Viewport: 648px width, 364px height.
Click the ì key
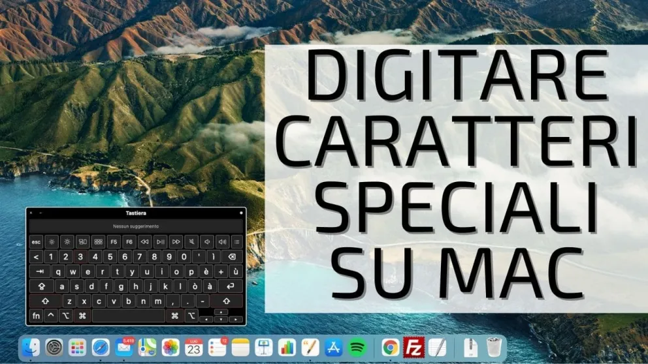pyautogui.click(x=214, y=257)
